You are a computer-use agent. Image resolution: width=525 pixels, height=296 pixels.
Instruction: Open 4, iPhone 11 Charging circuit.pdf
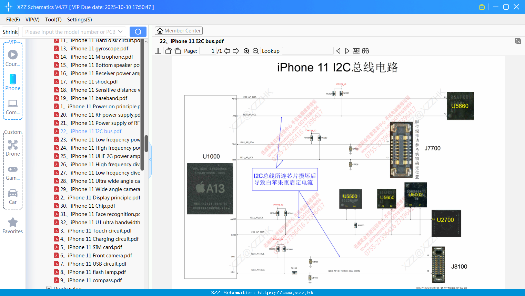pyautogui.click(x=97, y=239)
